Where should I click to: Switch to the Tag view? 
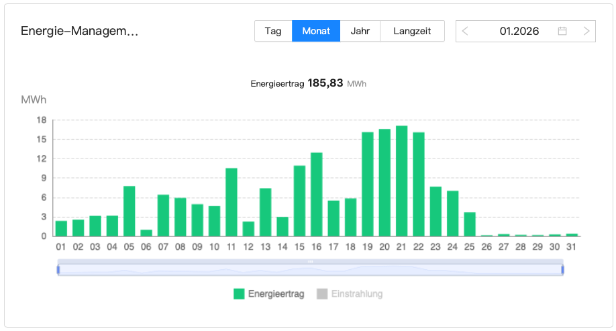[x=273, y=31]
